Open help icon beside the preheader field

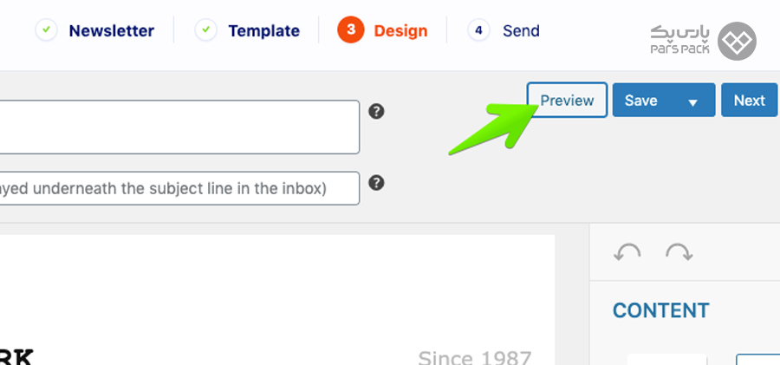tap(377, 183)
